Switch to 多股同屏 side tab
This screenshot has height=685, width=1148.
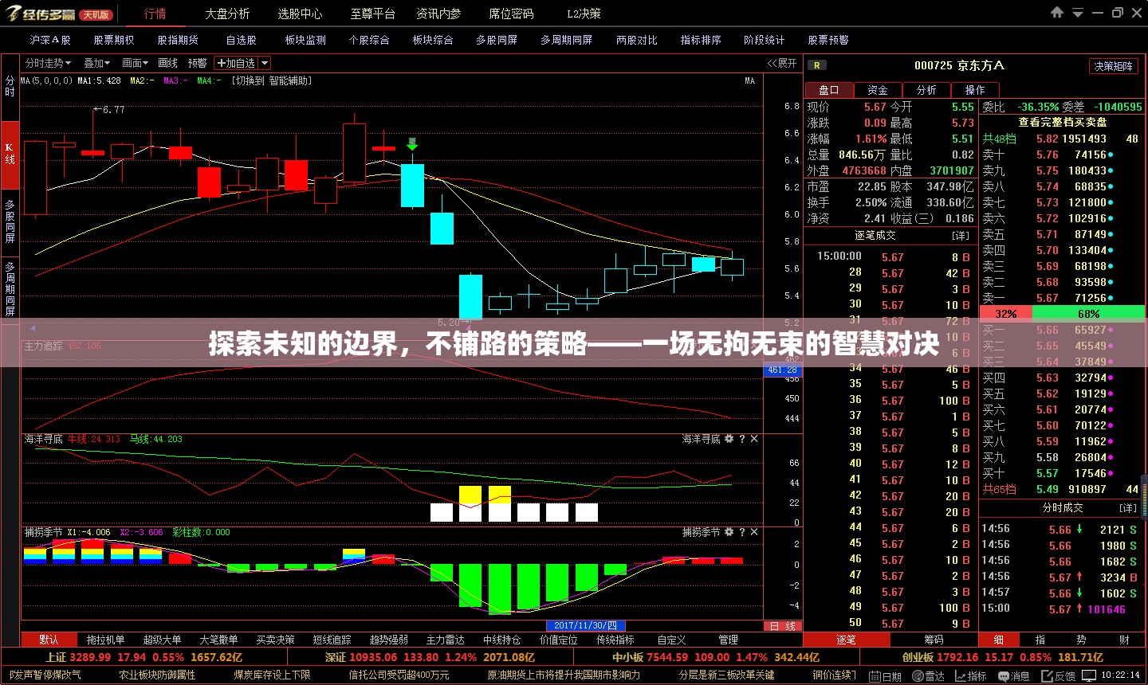pyautogui.click(x=10, y=221)
